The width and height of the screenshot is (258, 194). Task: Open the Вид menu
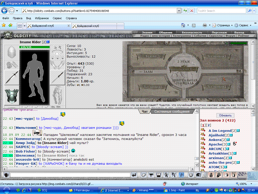[29, 18]
